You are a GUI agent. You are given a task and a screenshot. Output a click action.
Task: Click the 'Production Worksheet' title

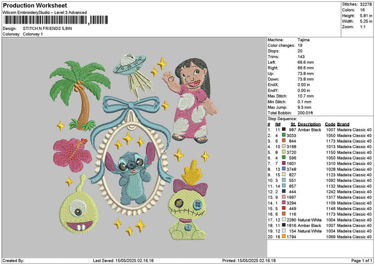pyautogui.click(x=35, y=6)
